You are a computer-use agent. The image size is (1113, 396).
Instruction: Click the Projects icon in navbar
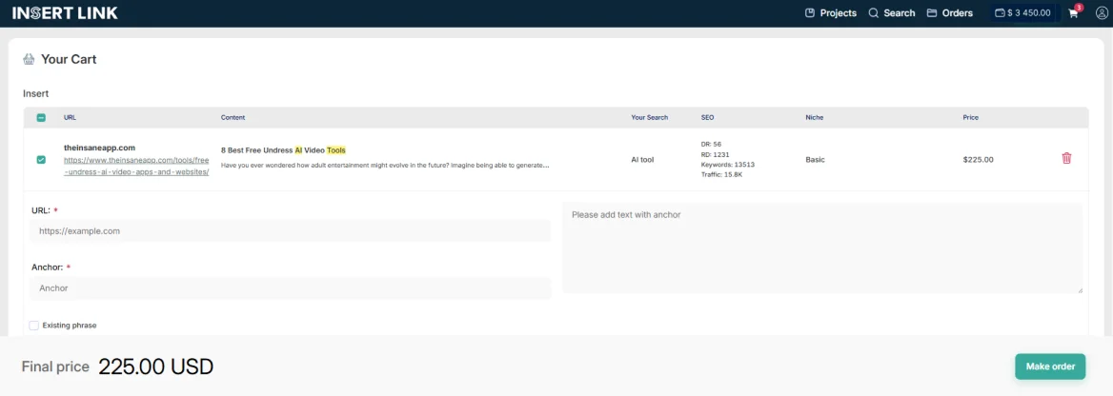point(810,13)
